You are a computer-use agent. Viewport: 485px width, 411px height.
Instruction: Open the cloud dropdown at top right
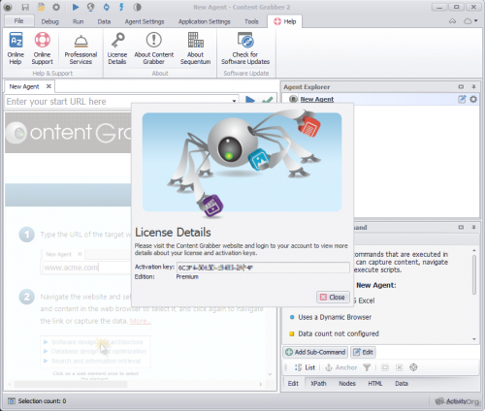470,21
